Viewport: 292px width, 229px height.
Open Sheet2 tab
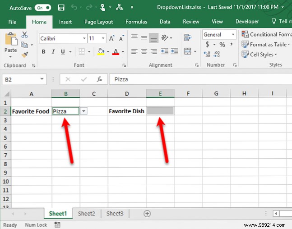pyautogui.click(x=86, y=213)
